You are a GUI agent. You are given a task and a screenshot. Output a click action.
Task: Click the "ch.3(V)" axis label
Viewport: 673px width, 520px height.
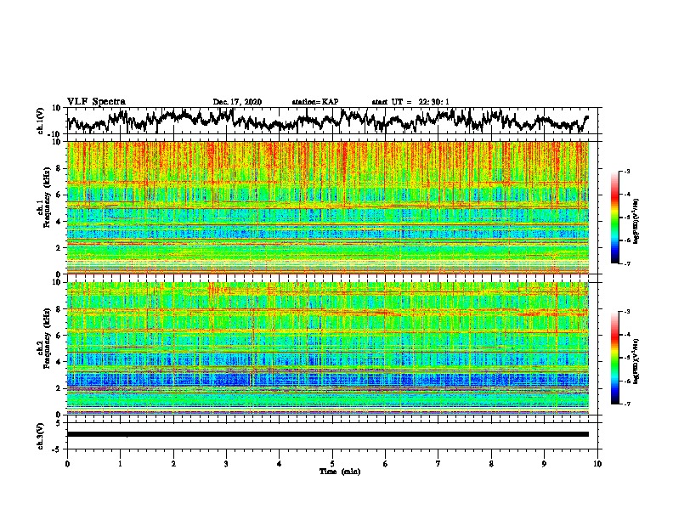coord(41,437)
